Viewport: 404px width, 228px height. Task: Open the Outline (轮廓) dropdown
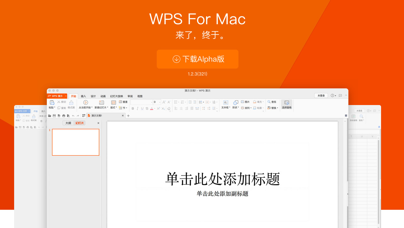click(258, 108)
